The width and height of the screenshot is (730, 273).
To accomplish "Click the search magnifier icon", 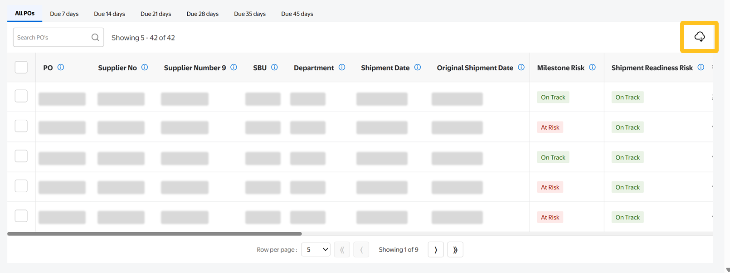I will [95, 38].
